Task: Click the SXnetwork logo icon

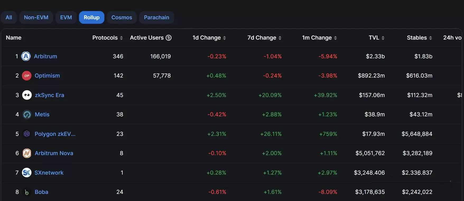Action: 26,173
